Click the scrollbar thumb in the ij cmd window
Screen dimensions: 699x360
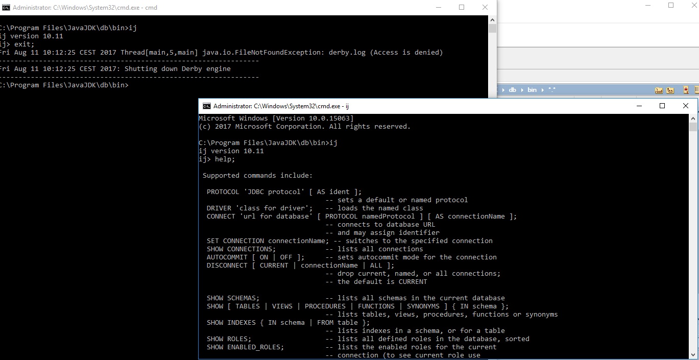click(x=693, y=127)
